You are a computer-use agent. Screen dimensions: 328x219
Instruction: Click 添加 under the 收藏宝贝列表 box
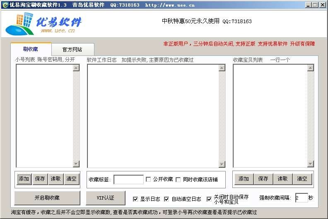coord(244,179)
